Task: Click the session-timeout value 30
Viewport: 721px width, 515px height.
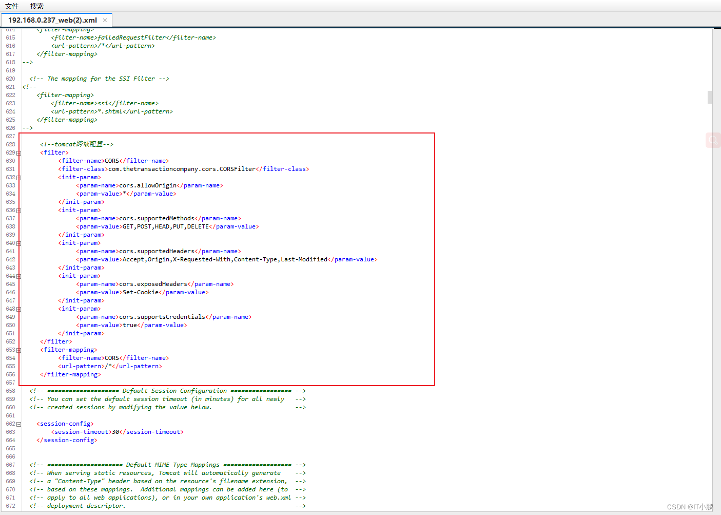Action: (x=115, y=432)
